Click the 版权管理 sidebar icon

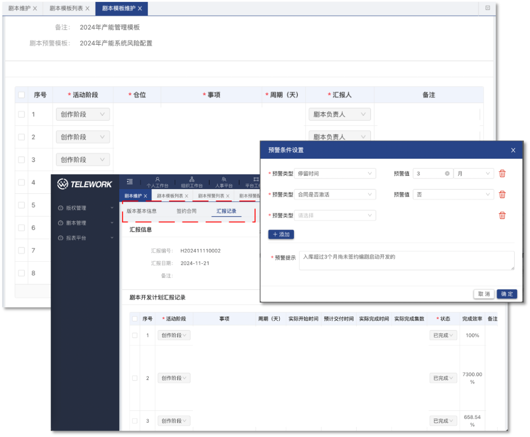coord(60,208)
